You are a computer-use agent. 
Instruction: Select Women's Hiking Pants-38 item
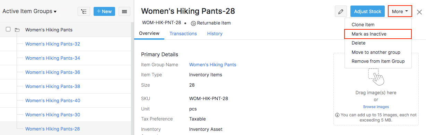(x=53, y=86)
